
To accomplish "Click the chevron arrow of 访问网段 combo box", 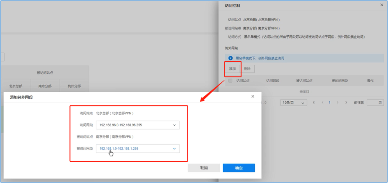I will (x=174, y=125).
